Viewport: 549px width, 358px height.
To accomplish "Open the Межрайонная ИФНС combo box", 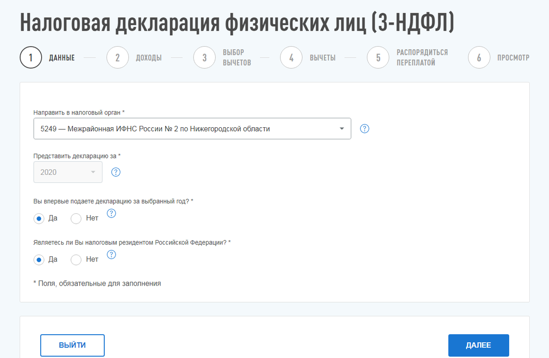I will click(x=192, y=129).
